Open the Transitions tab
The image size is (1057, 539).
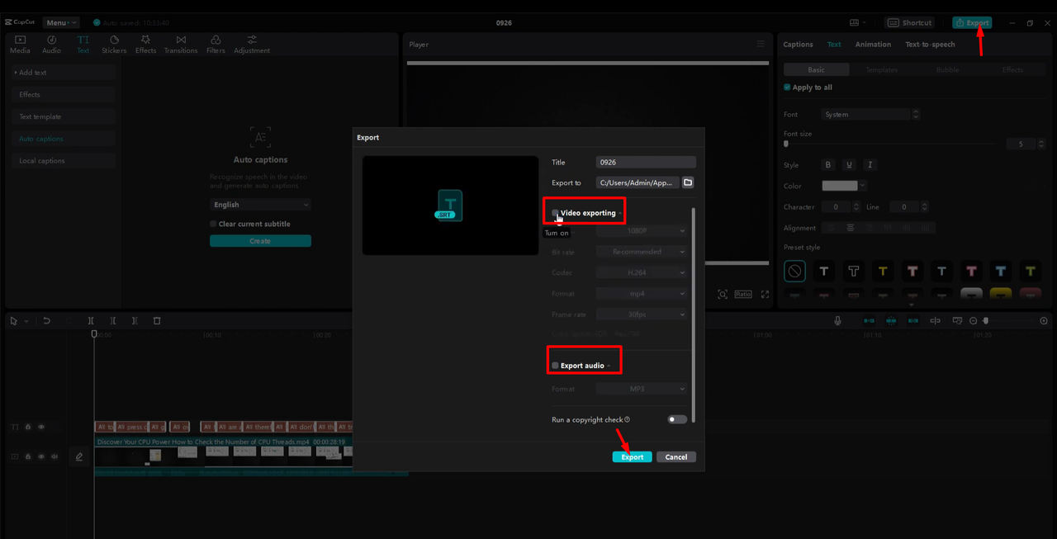coord(181,45)
